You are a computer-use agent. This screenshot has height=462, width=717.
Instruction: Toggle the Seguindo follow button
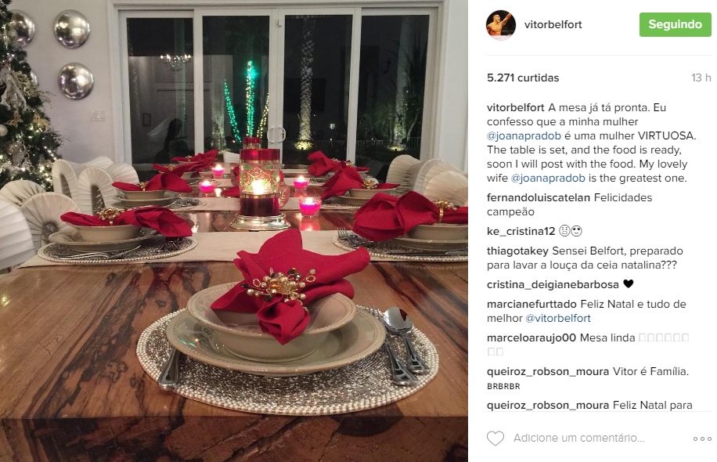(675, 24)
